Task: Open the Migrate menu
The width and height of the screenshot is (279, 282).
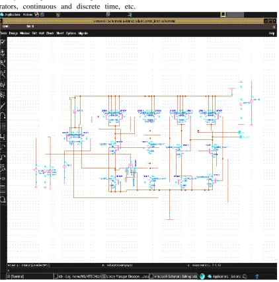Action: click(x=83, y=33)
